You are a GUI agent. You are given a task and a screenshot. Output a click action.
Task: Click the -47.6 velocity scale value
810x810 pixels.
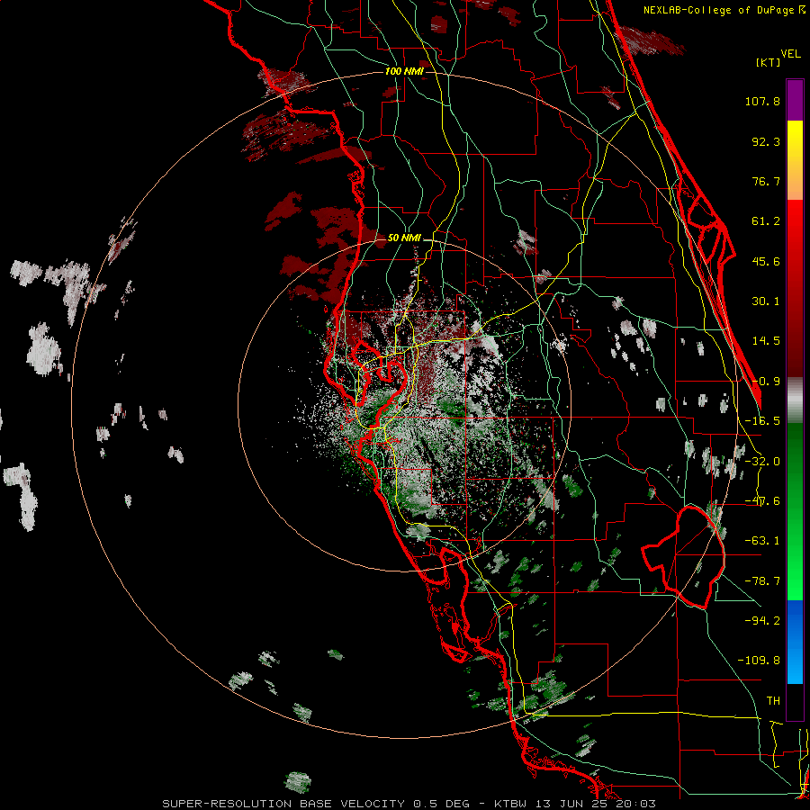[762, 501]
